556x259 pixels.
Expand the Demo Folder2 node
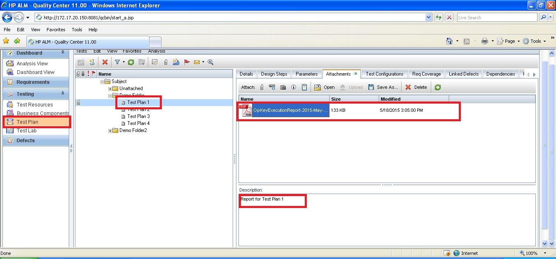[110, 131]
